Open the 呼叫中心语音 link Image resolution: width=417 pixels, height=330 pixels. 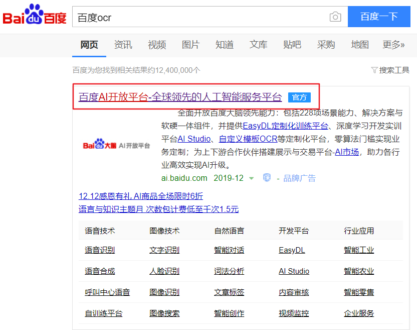click(107, 292)
